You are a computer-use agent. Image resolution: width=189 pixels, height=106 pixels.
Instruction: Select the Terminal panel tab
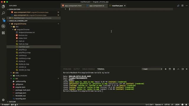click(101, 69)
